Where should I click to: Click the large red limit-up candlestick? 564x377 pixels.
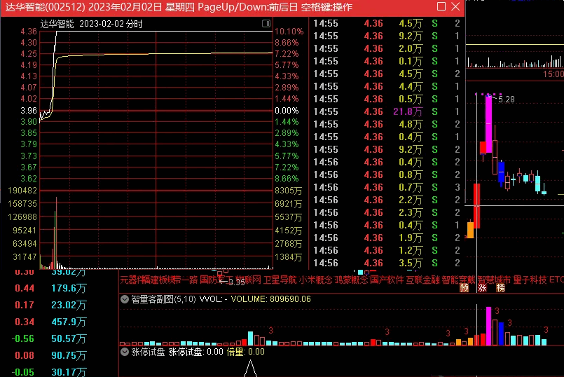coord(476,206)
